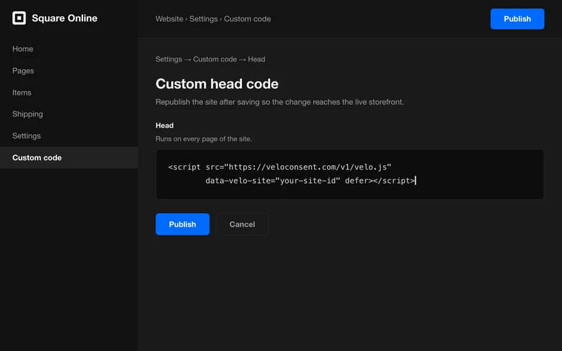This screenshot has width=562, height=351.
Task: Click the Square Online brand name
Action: 65,18
